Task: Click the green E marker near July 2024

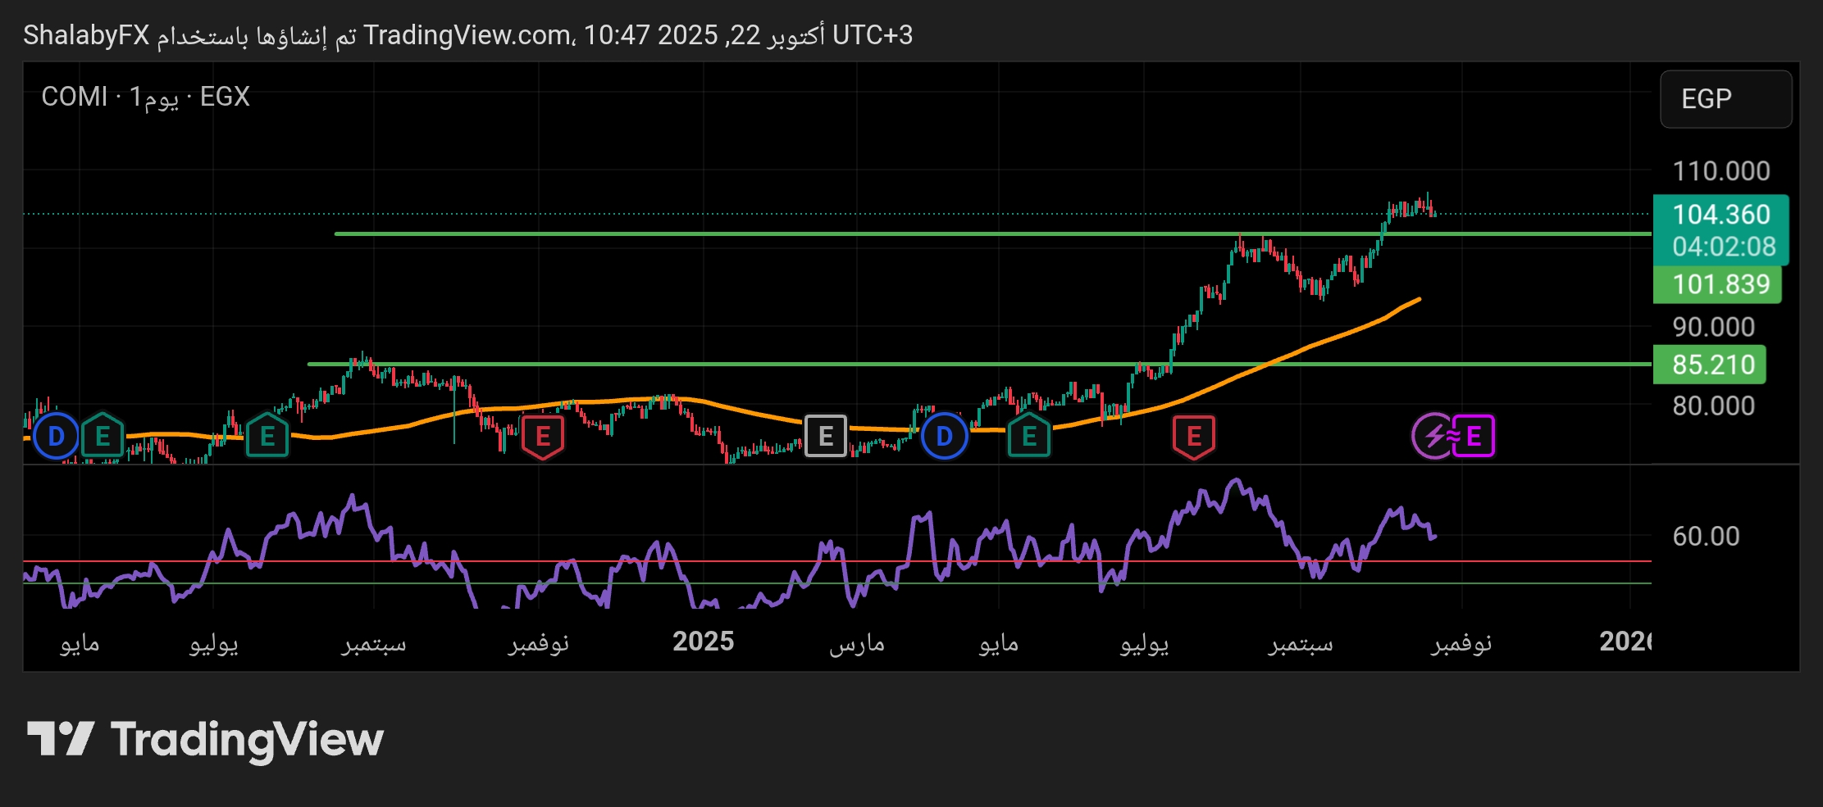Action: pyautogui.click(x=267, y=436)
